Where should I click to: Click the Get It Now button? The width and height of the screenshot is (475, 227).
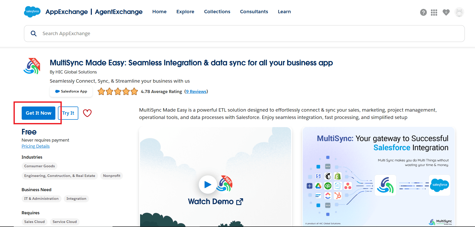tap(39, 113)
